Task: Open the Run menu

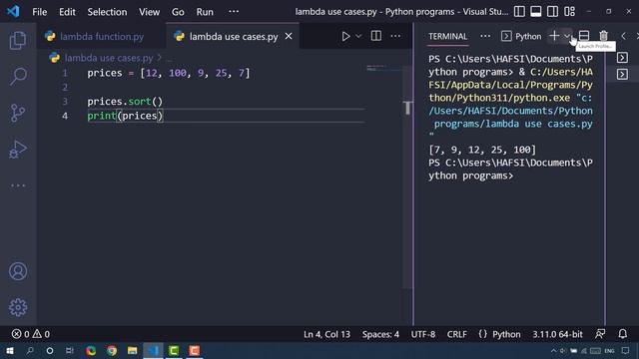Action: tap(205, 12)
